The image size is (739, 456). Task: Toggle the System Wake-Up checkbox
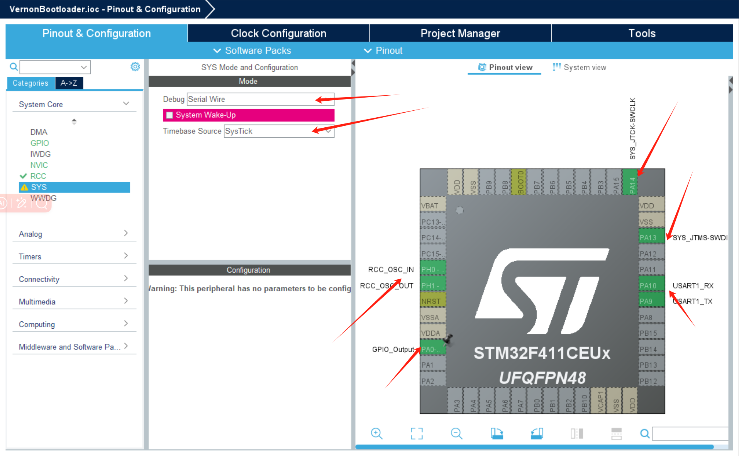169,115
